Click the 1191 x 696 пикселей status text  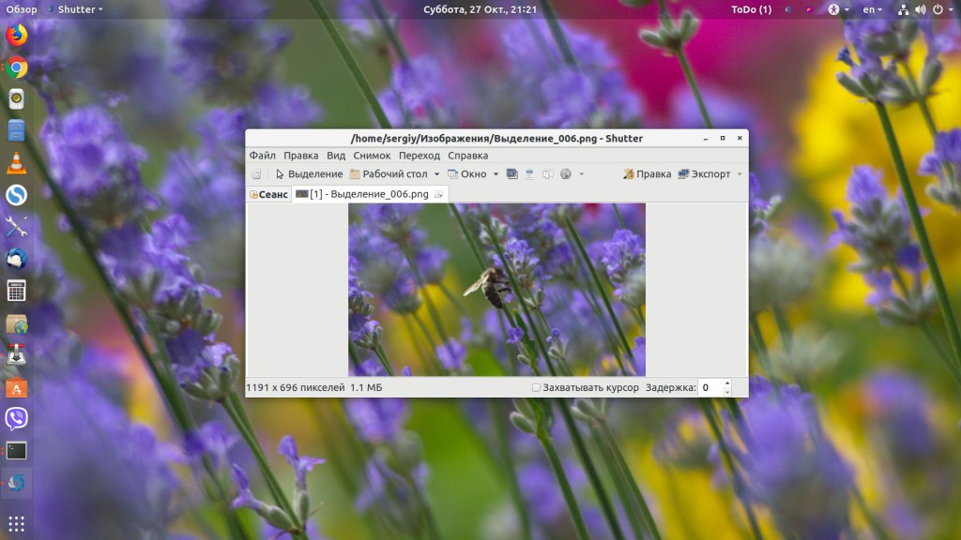coord(296,387)
